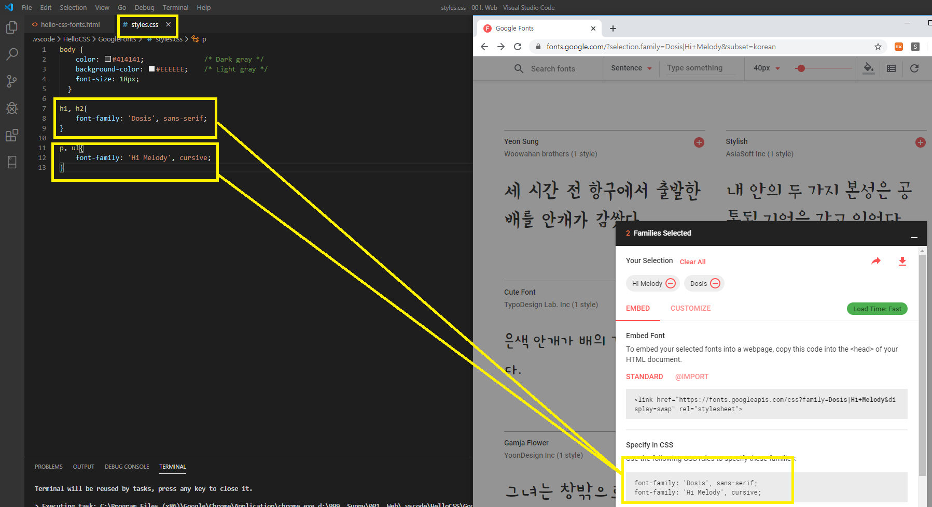
Task: Open the Edit menu
Action: [46, 7]
